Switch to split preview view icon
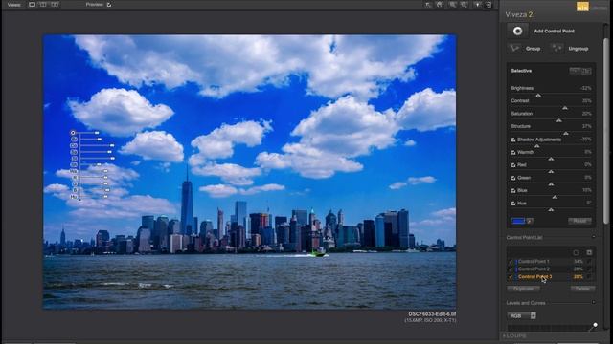 [43, 5]
